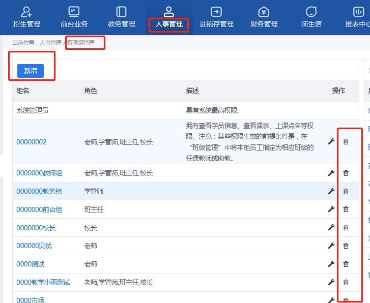Click the 权限组管理 breadcrumb text
This screenshot has width=370, height=303.
(x=81, y=43)
